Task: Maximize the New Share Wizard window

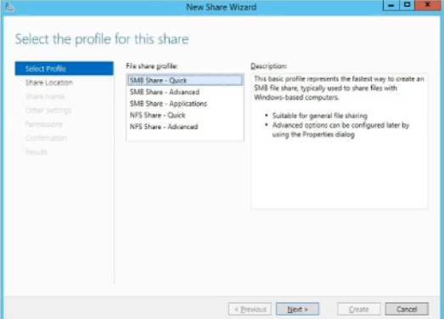Action: click(x=407, y=5)
